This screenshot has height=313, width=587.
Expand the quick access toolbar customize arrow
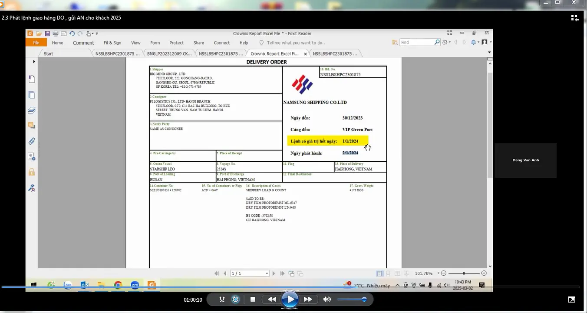point(97,33)
